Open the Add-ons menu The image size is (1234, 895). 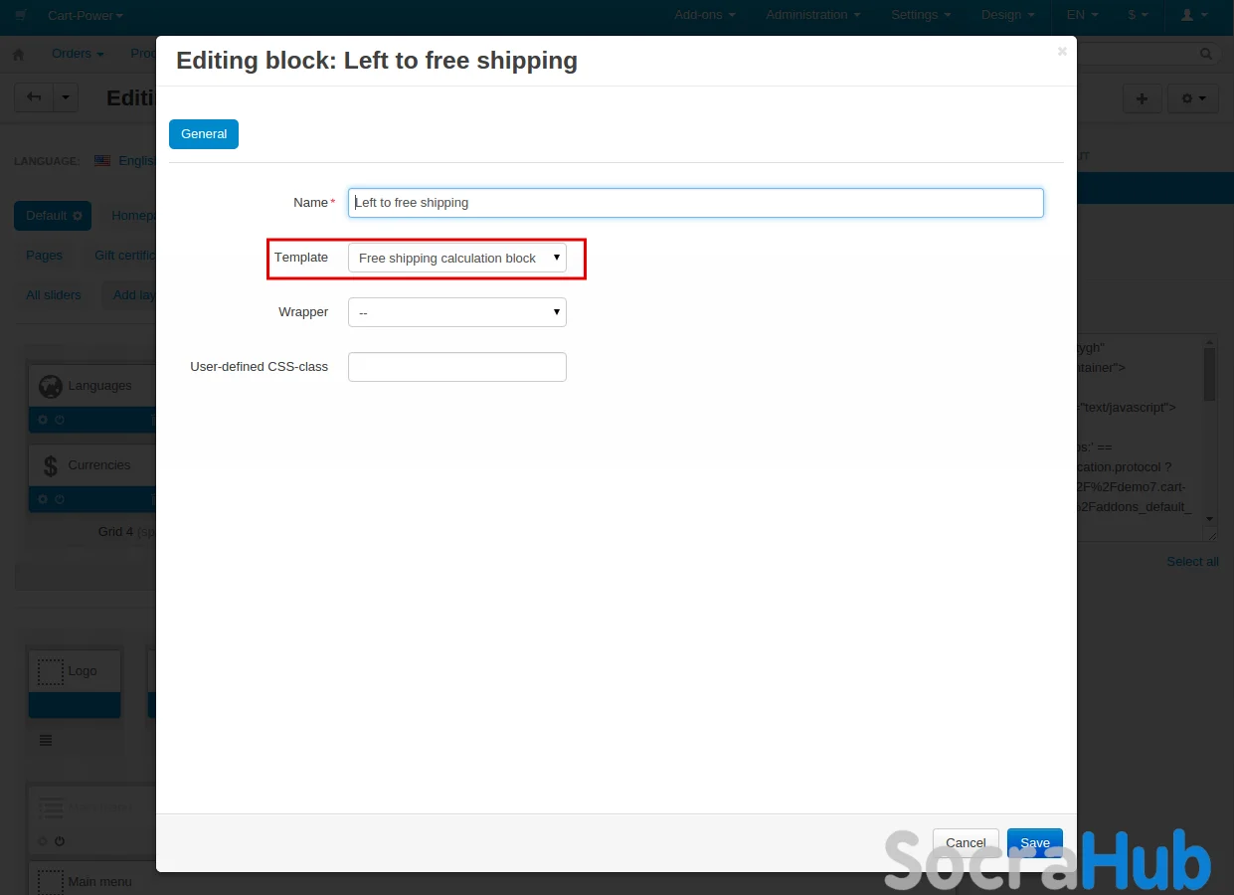(x=704, y=15)
